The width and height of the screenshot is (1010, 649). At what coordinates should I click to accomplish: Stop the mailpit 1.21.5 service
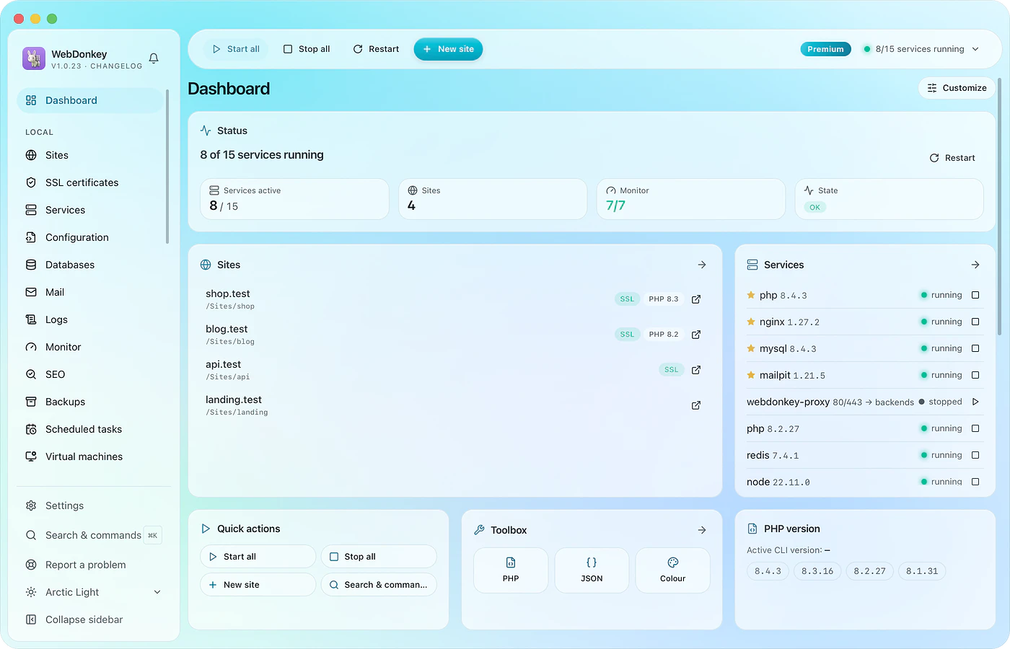[975, 375]
